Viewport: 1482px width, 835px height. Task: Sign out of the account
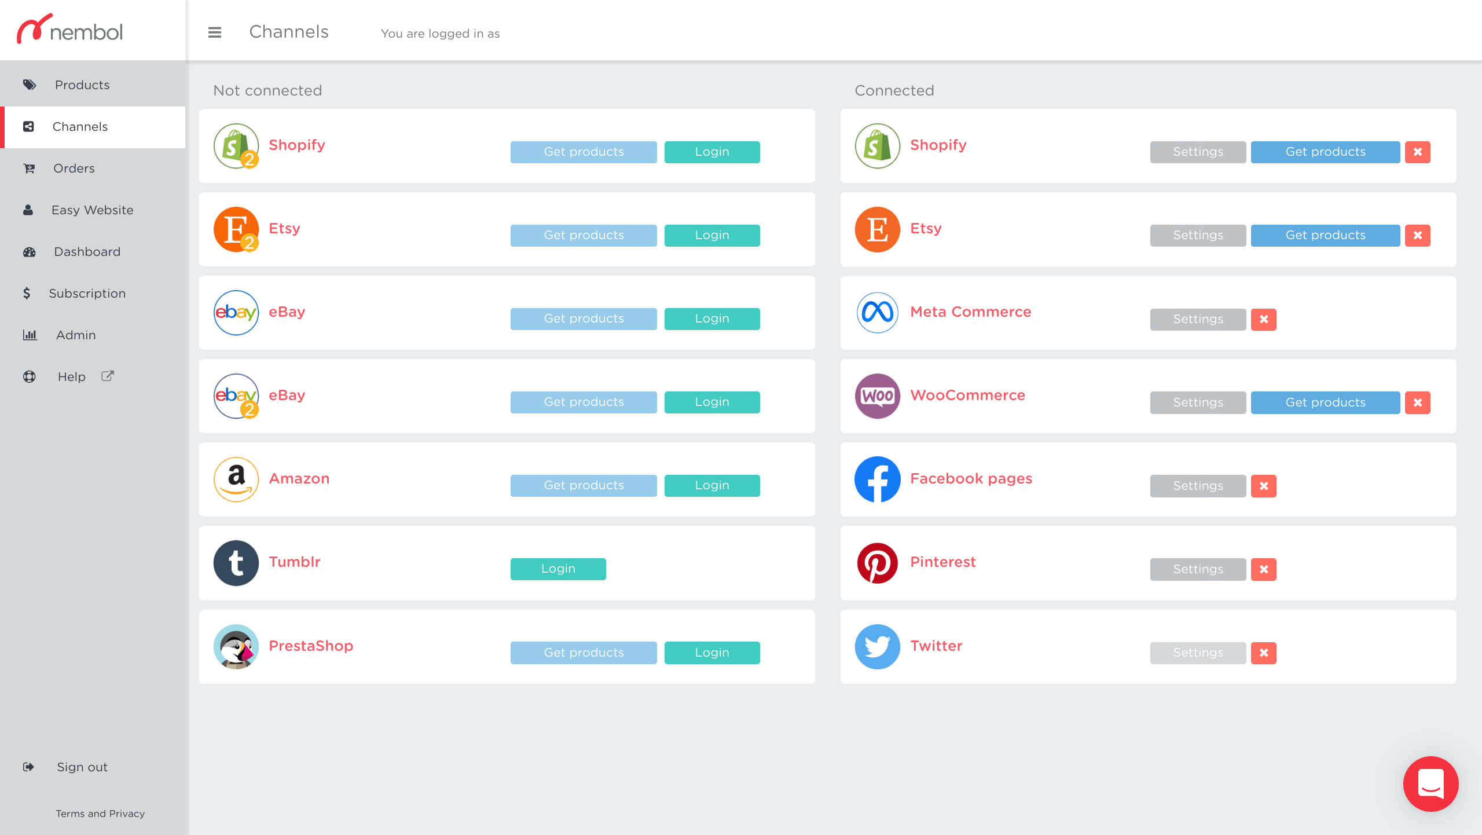pos(82,767)
